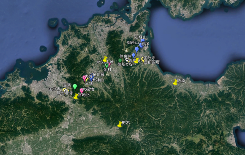Image resolution: width=245 pixels, height=155 pixels.
Task: Click the 大神山 place label
Action: 98,80
